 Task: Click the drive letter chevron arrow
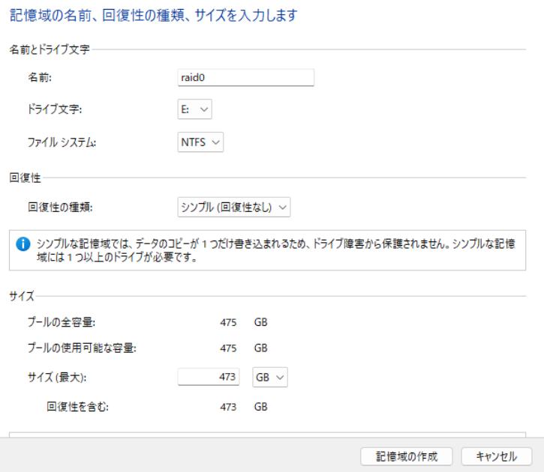[x=204, y=109]
